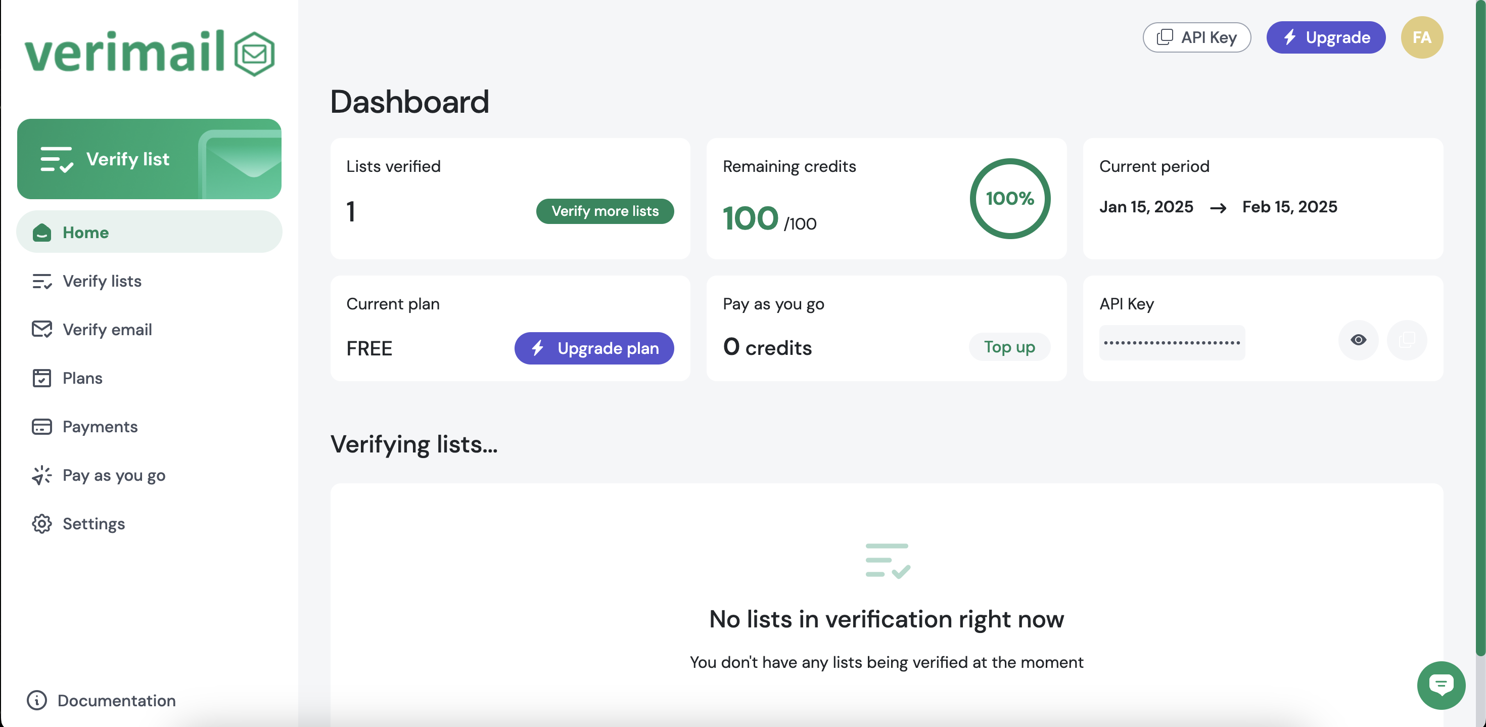1486x727 pixels.
Task: Click the icon on the large Verify list button
Action: [x=57, y=159]
